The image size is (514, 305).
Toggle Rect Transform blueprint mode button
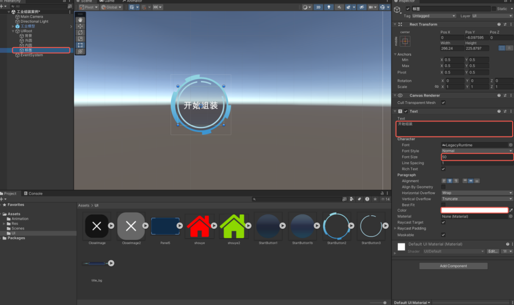tap(502, 48)
